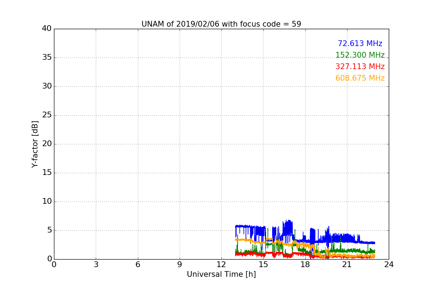
Task: Click the x-axis tick label 12
Action: (x=221, y=265)
